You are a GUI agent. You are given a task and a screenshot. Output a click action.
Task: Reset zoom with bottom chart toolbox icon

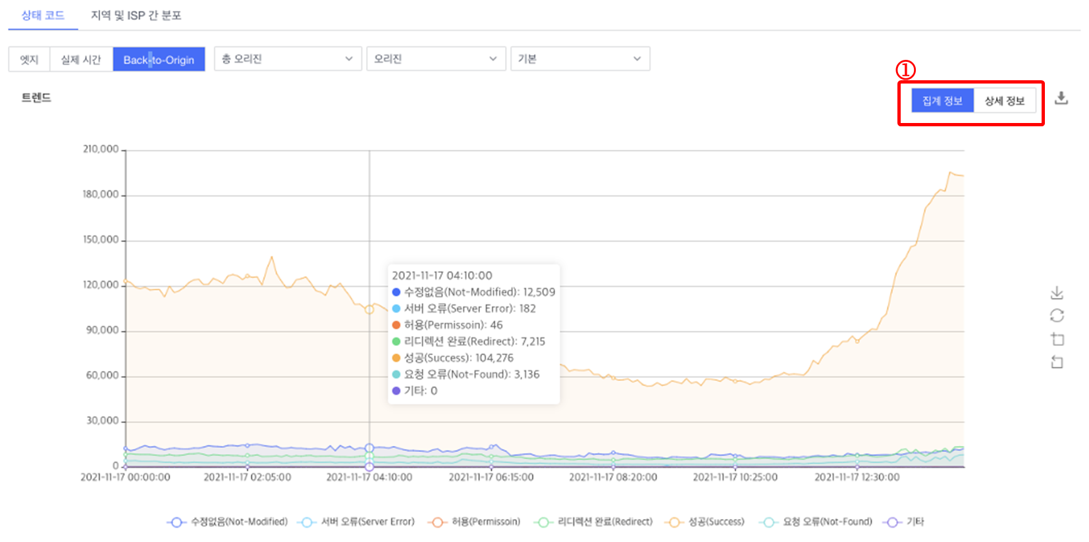[1057, 362]
